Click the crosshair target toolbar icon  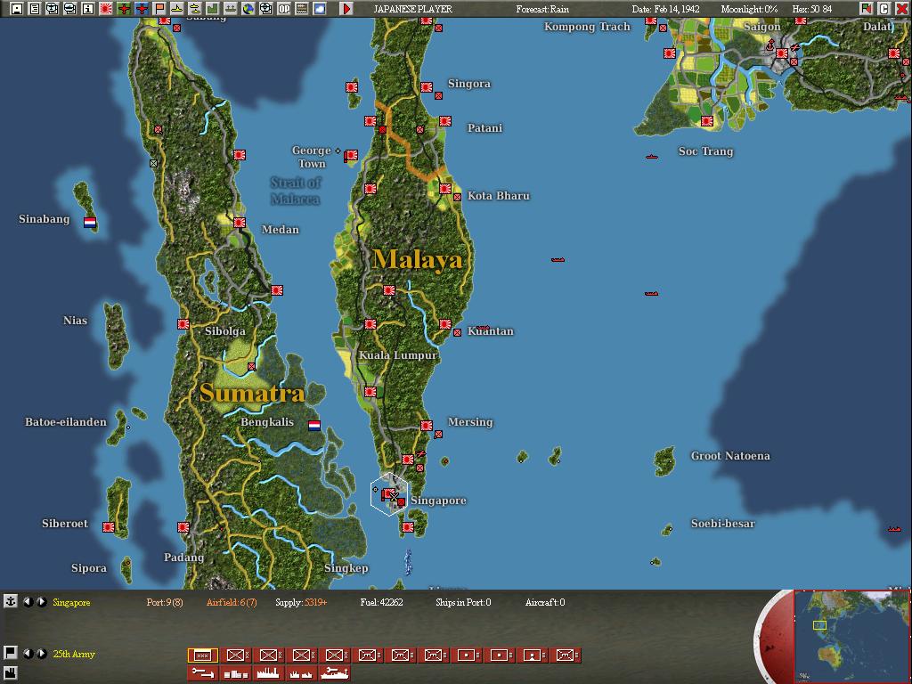coord(265,8)
